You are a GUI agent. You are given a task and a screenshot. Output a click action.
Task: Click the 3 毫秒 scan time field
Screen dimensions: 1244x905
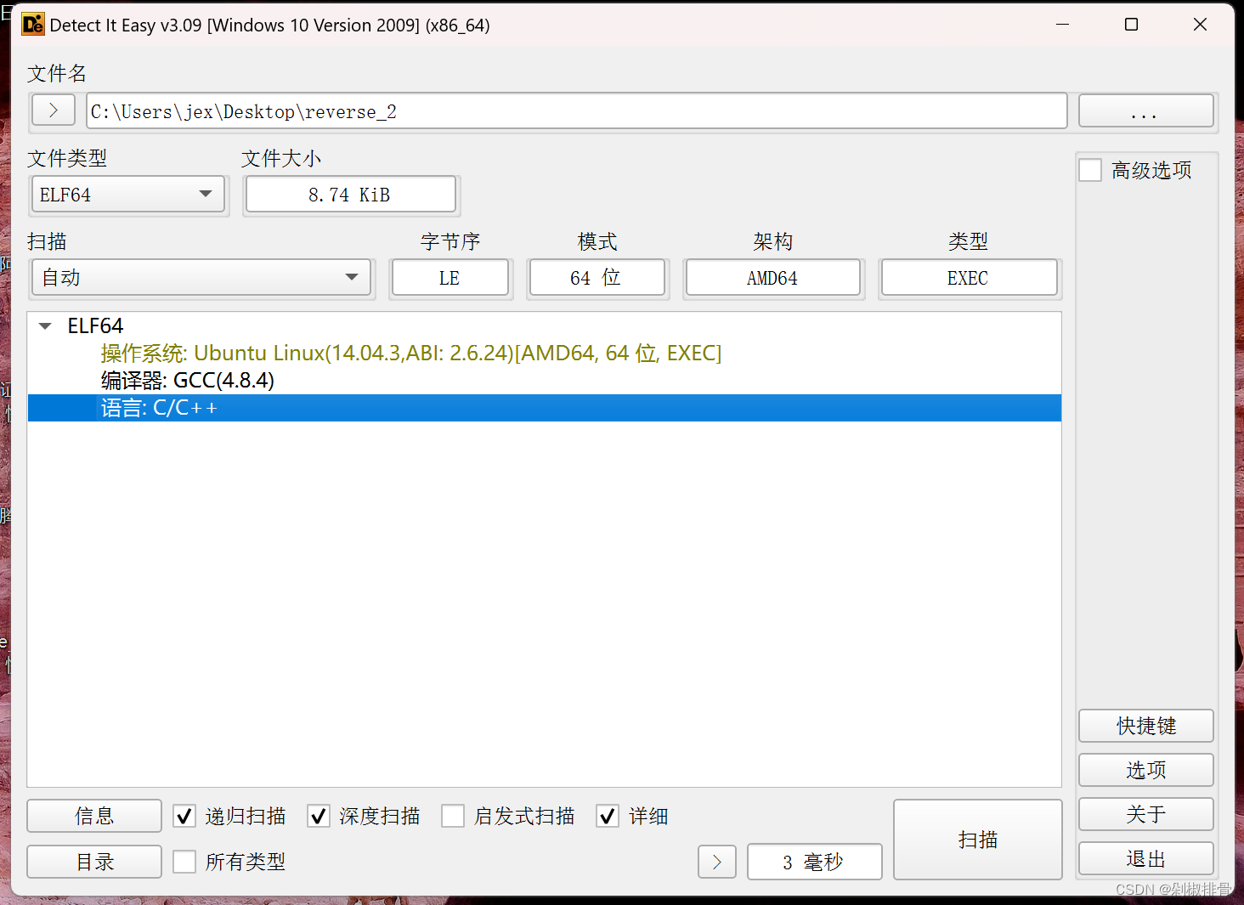click(814, 862)
